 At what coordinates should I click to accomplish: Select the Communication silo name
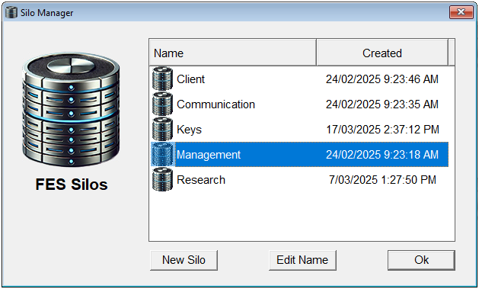pyautogui.click(x=216, y=104)
